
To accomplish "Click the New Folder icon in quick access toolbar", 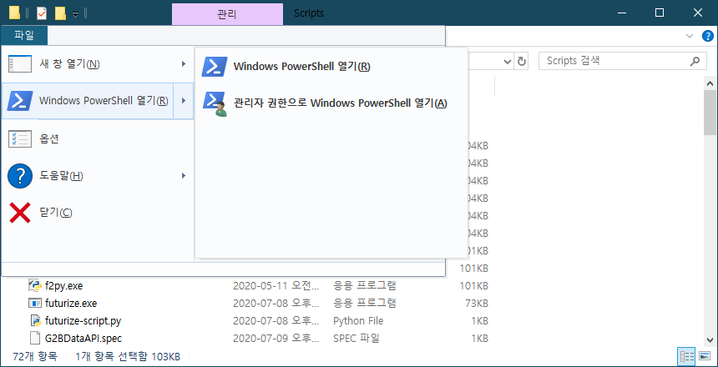I will click(60, 13).
